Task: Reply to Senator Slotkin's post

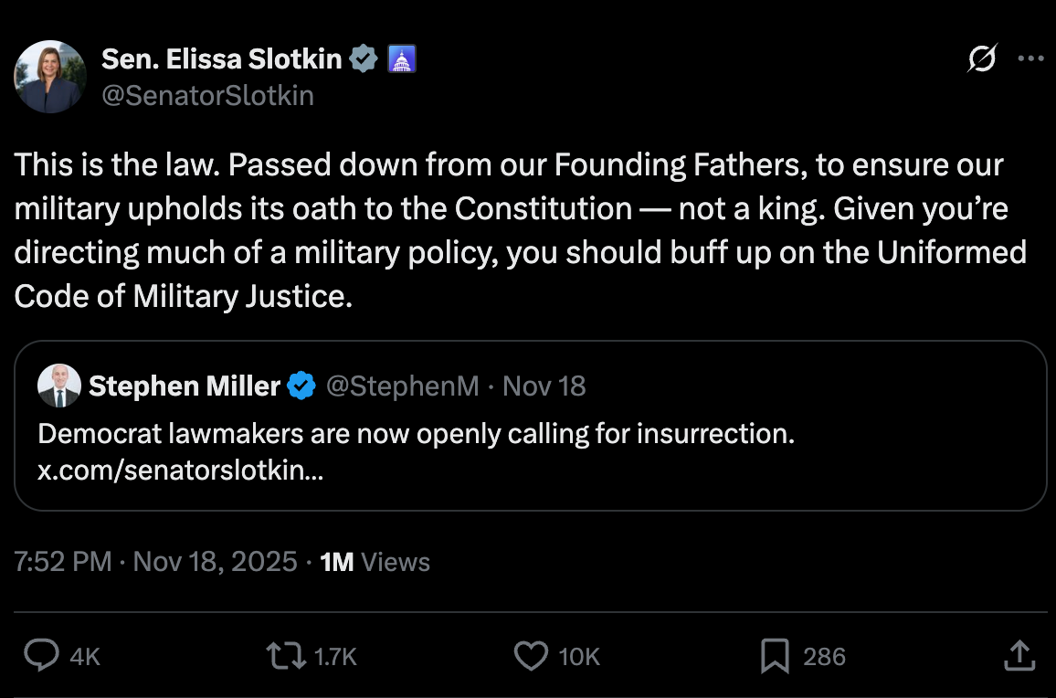Action: point(43,655)
